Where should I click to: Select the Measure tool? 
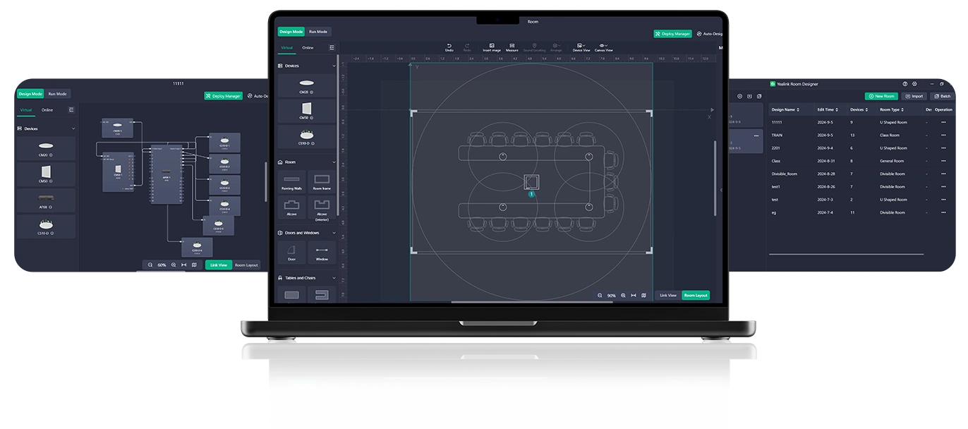[x=512, y=46]
